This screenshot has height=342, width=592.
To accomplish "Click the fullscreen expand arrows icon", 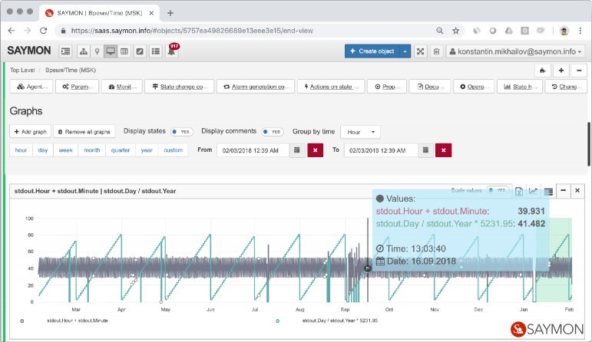I will point(420,51).
